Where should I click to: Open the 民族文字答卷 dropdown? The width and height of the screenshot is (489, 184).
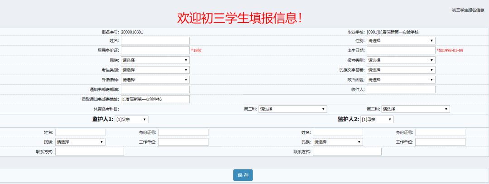point(401,70)
